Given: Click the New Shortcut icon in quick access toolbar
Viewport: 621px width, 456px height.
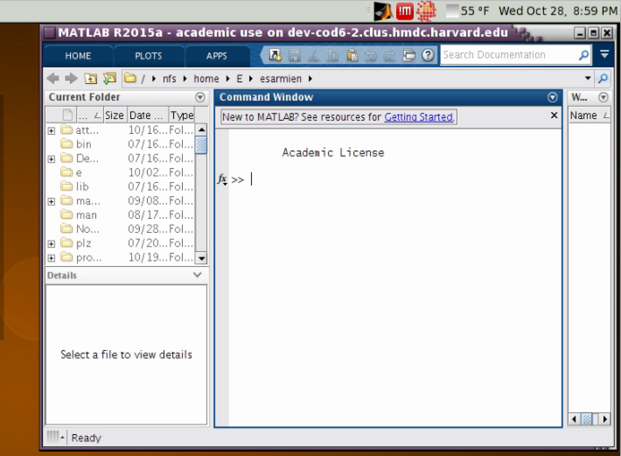Looking at the screenshot, I should 275,55.
